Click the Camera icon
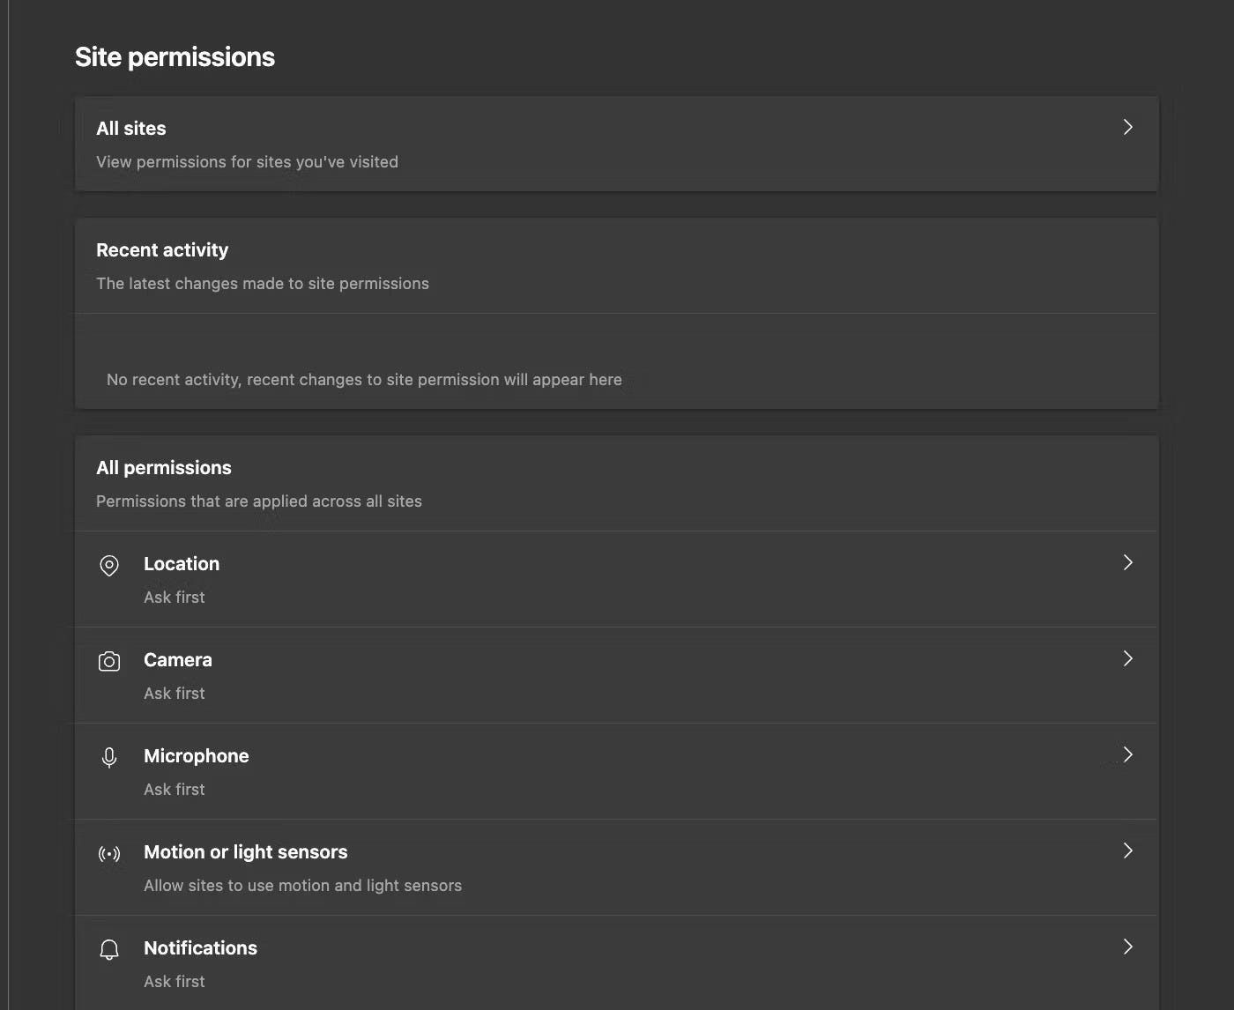This screenshot has height=1010, width=1234. click(109, 661)
